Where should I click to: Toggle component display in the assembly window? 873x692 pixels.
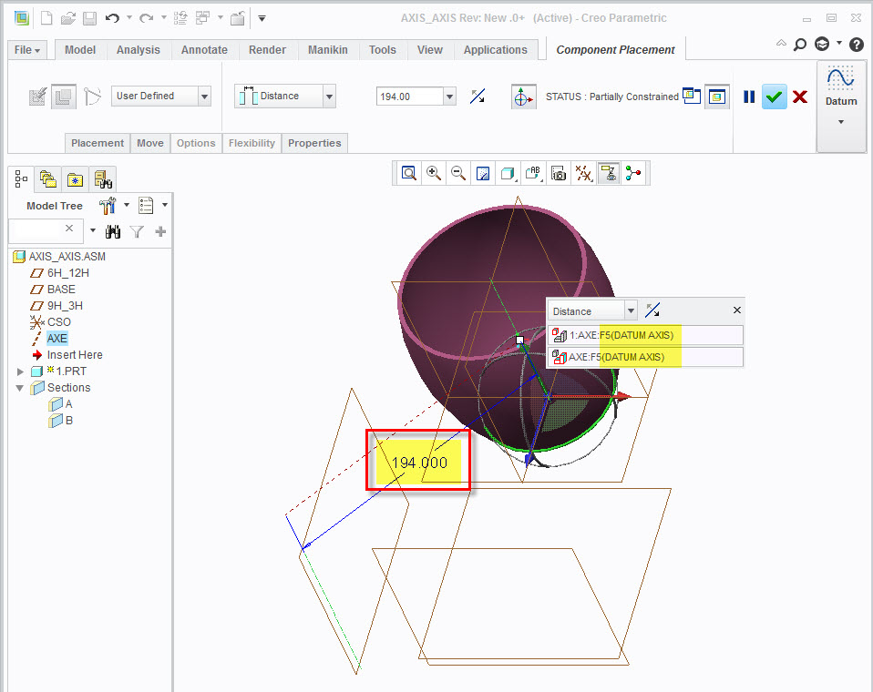(717, 97)
